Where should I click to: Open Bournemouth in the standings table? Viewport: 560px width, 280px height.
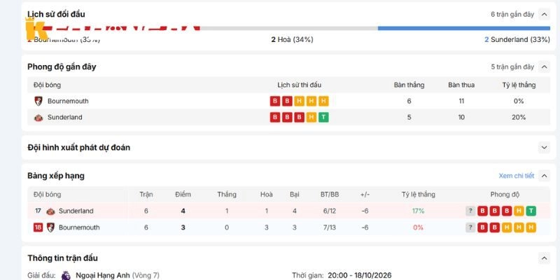[79, 227]
